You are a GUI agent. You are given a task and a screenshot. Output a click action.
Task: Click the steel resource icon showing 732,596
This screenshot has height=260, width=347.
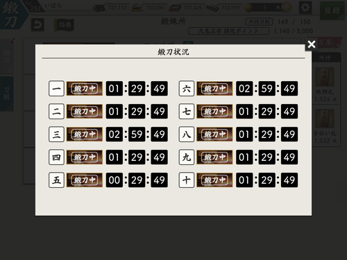pos(137,8)
